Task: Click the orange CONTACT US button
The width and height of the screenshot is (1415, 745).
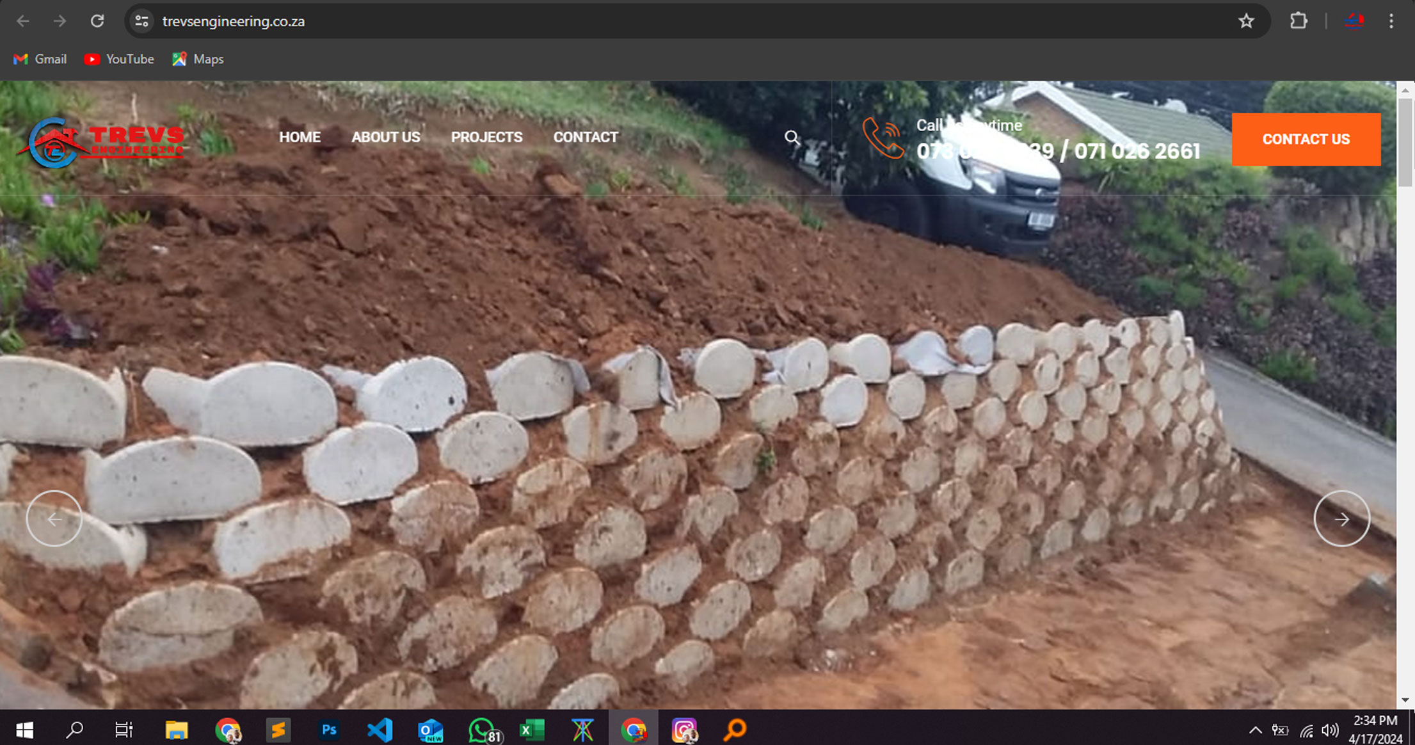Action: tap(1306, 139)
